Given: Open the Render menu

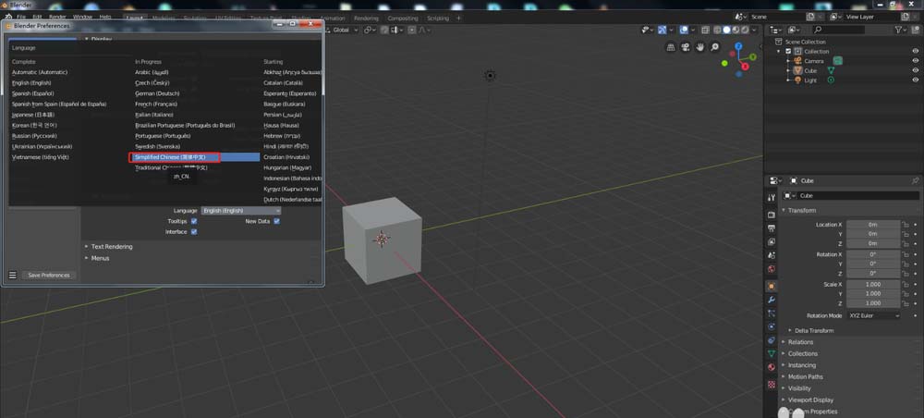Looking at the screenshot, I should [x=57, y=17].
